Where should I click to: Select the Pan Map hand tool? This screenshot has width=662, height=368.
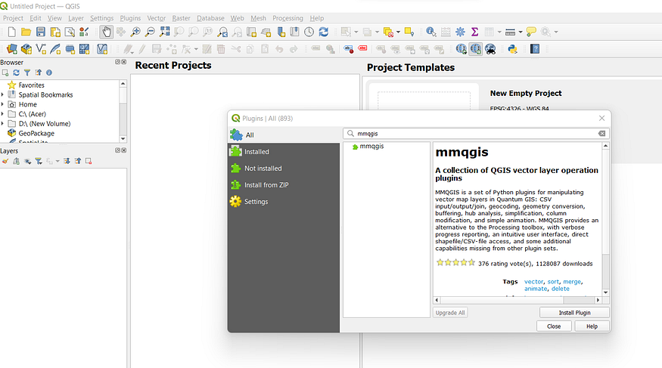107,32
